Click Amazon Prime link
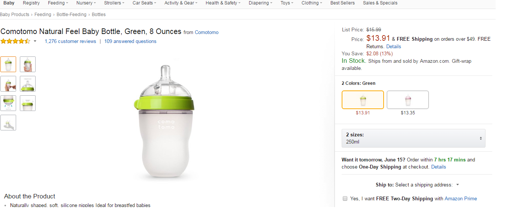Viewport: 505px width, 216px height. pyautogui.click(x=461, y=198)
